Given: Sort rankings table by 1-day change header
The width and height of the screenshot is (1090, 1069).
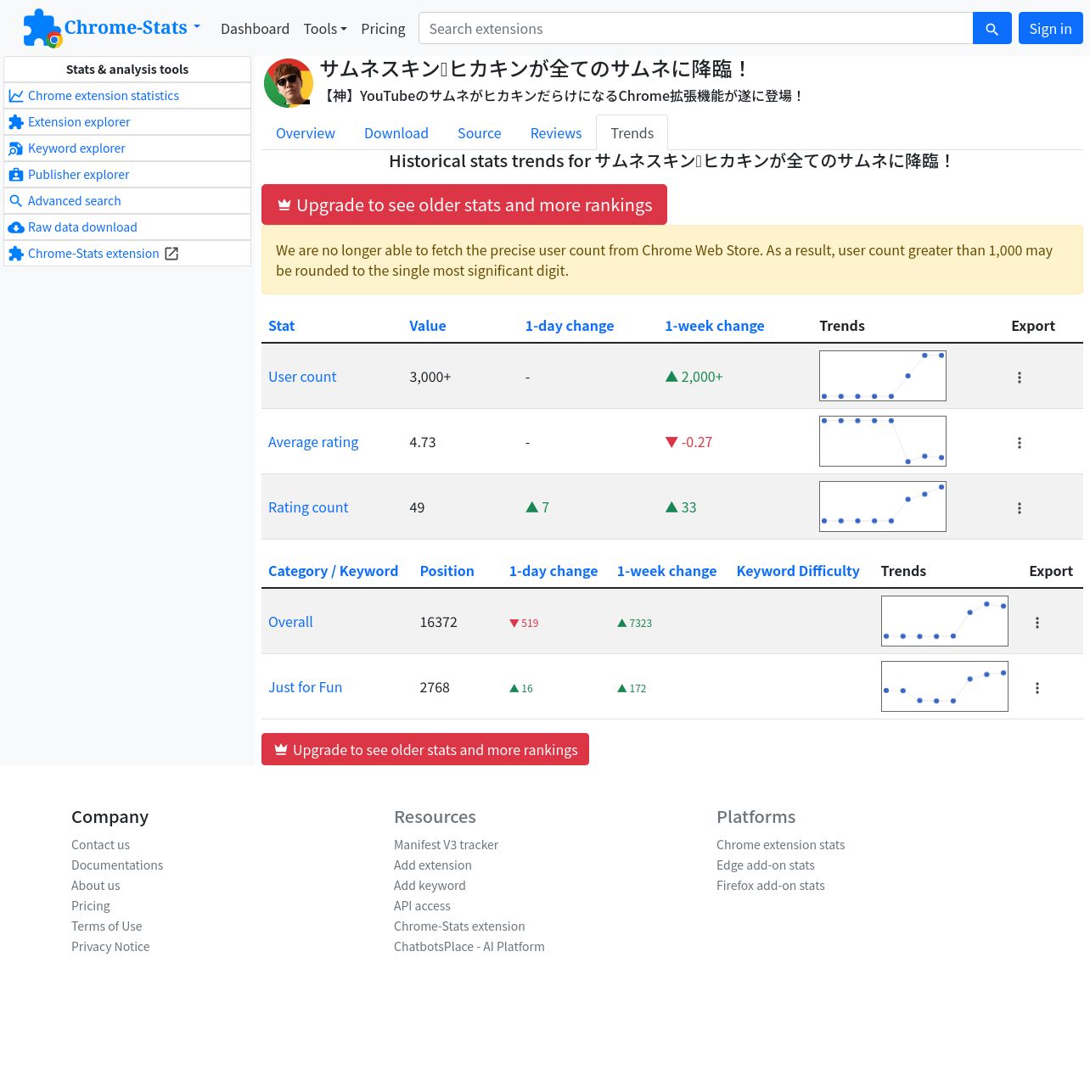Looking at the screenshot, I should click(553, 571).
